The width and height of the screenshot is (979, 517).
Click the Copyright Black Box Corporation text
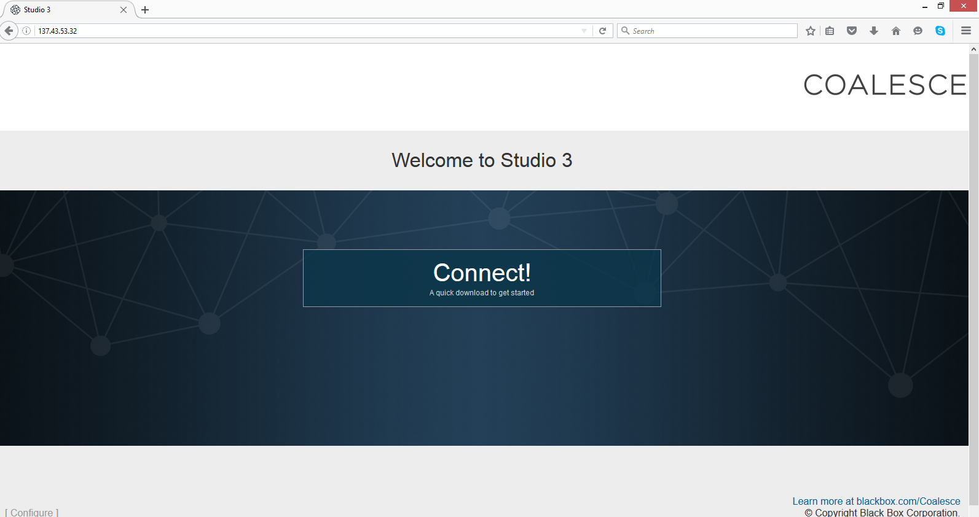[x=882, y=513]
